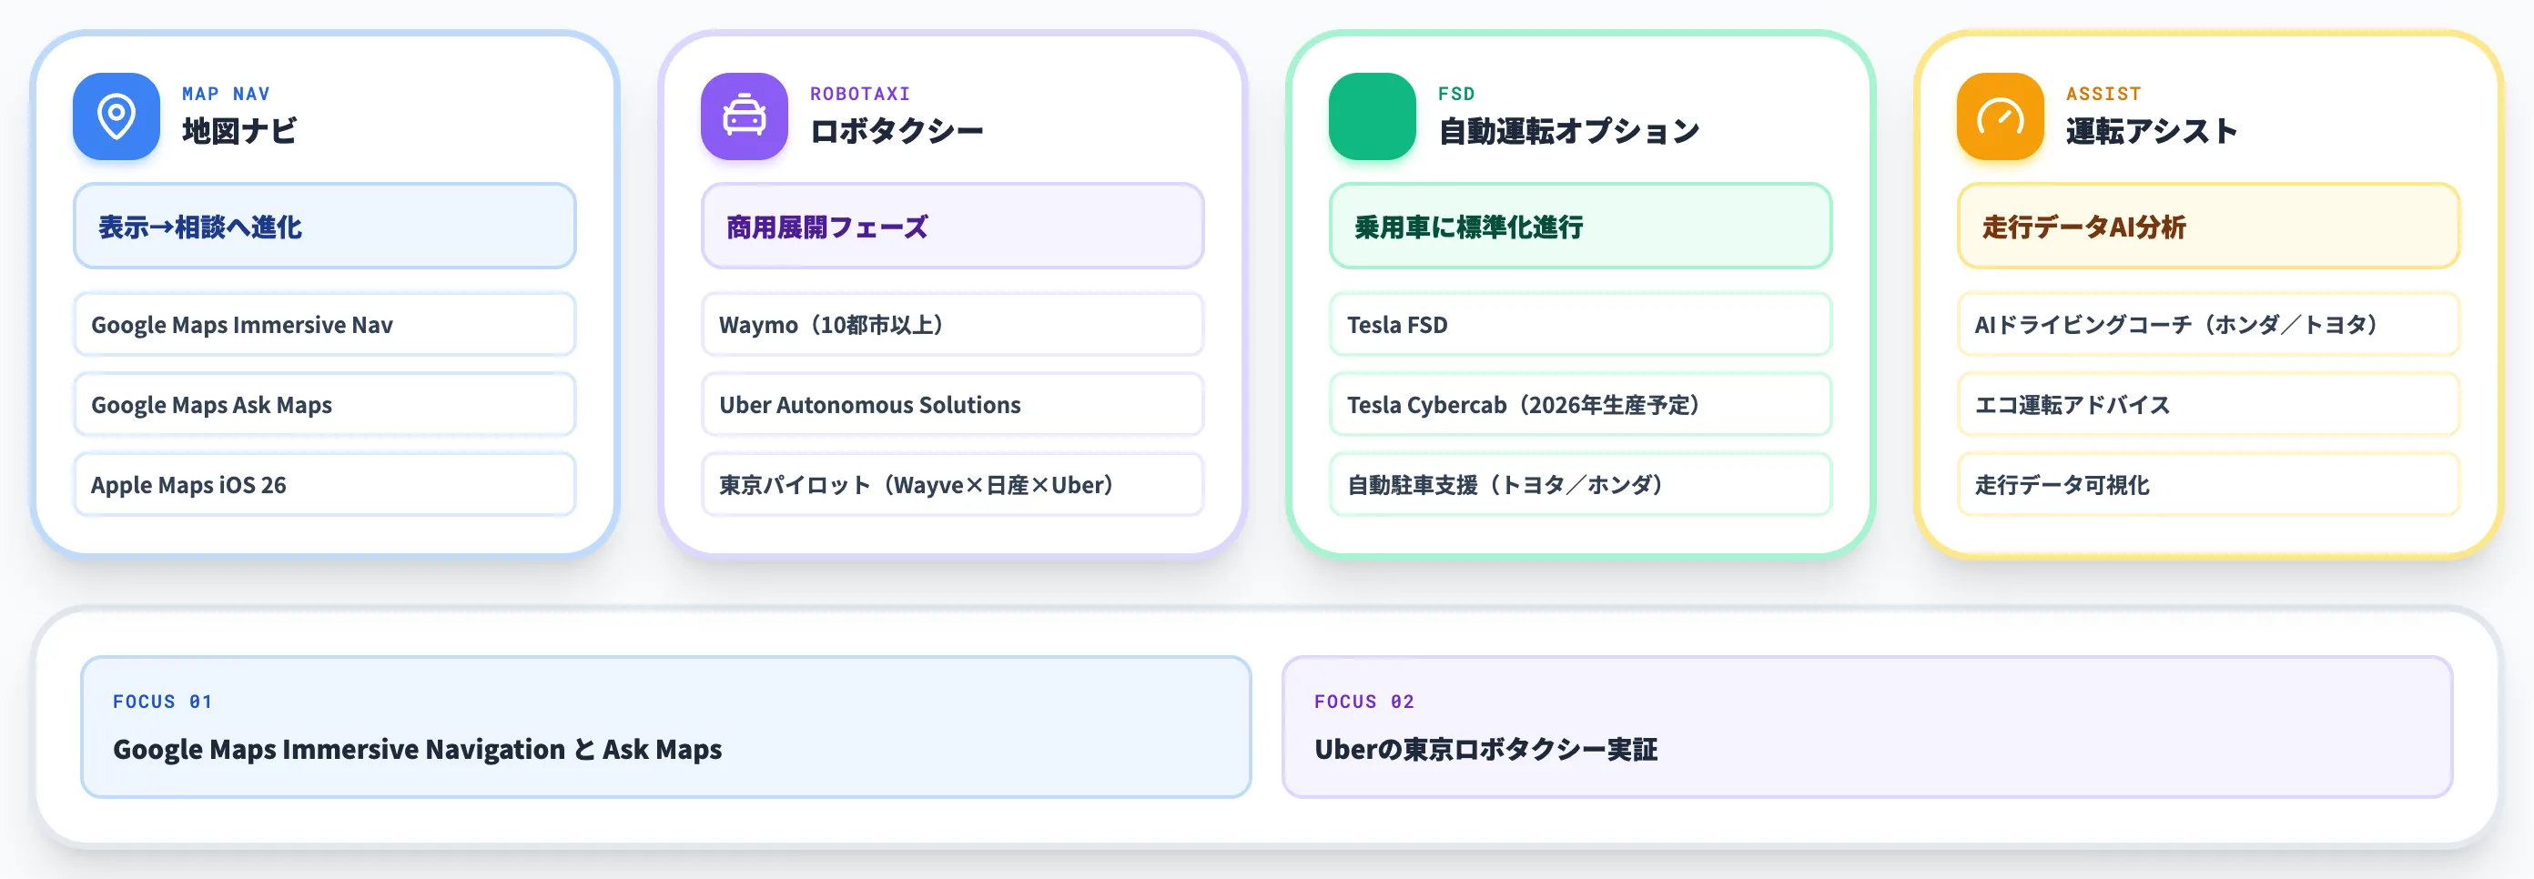2534x879 pixels.
Task: Select 東京パイロット（Wayve×日産×Uber）item
Action: 952,485
